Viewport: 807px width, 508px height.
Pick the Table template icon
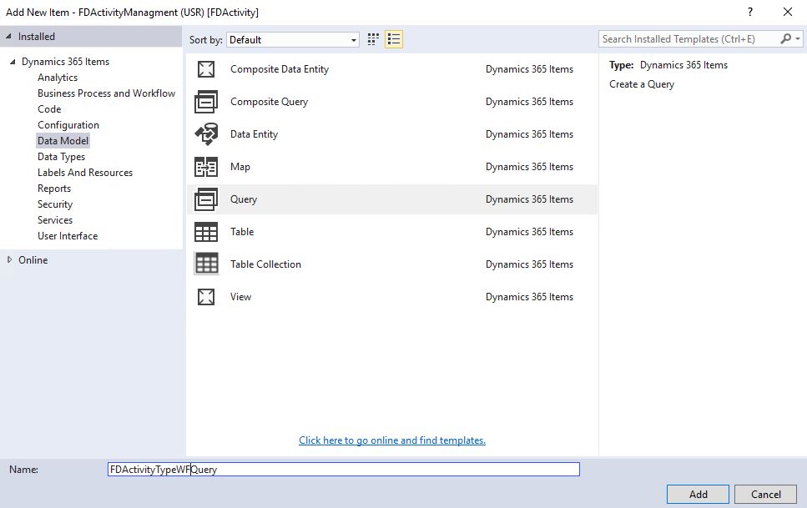(x=206, y=232)
